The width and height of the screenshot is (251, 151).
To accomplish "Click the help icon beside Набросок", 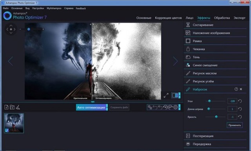I will 236,89.
